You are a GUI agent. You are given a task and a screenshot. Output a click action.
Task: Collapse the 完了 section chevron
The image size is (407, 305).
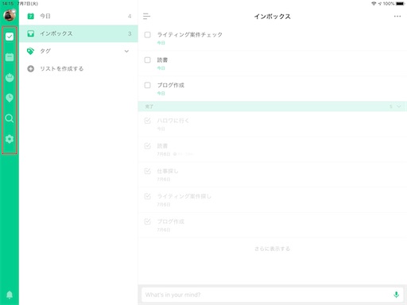click(x=399, y=106)
